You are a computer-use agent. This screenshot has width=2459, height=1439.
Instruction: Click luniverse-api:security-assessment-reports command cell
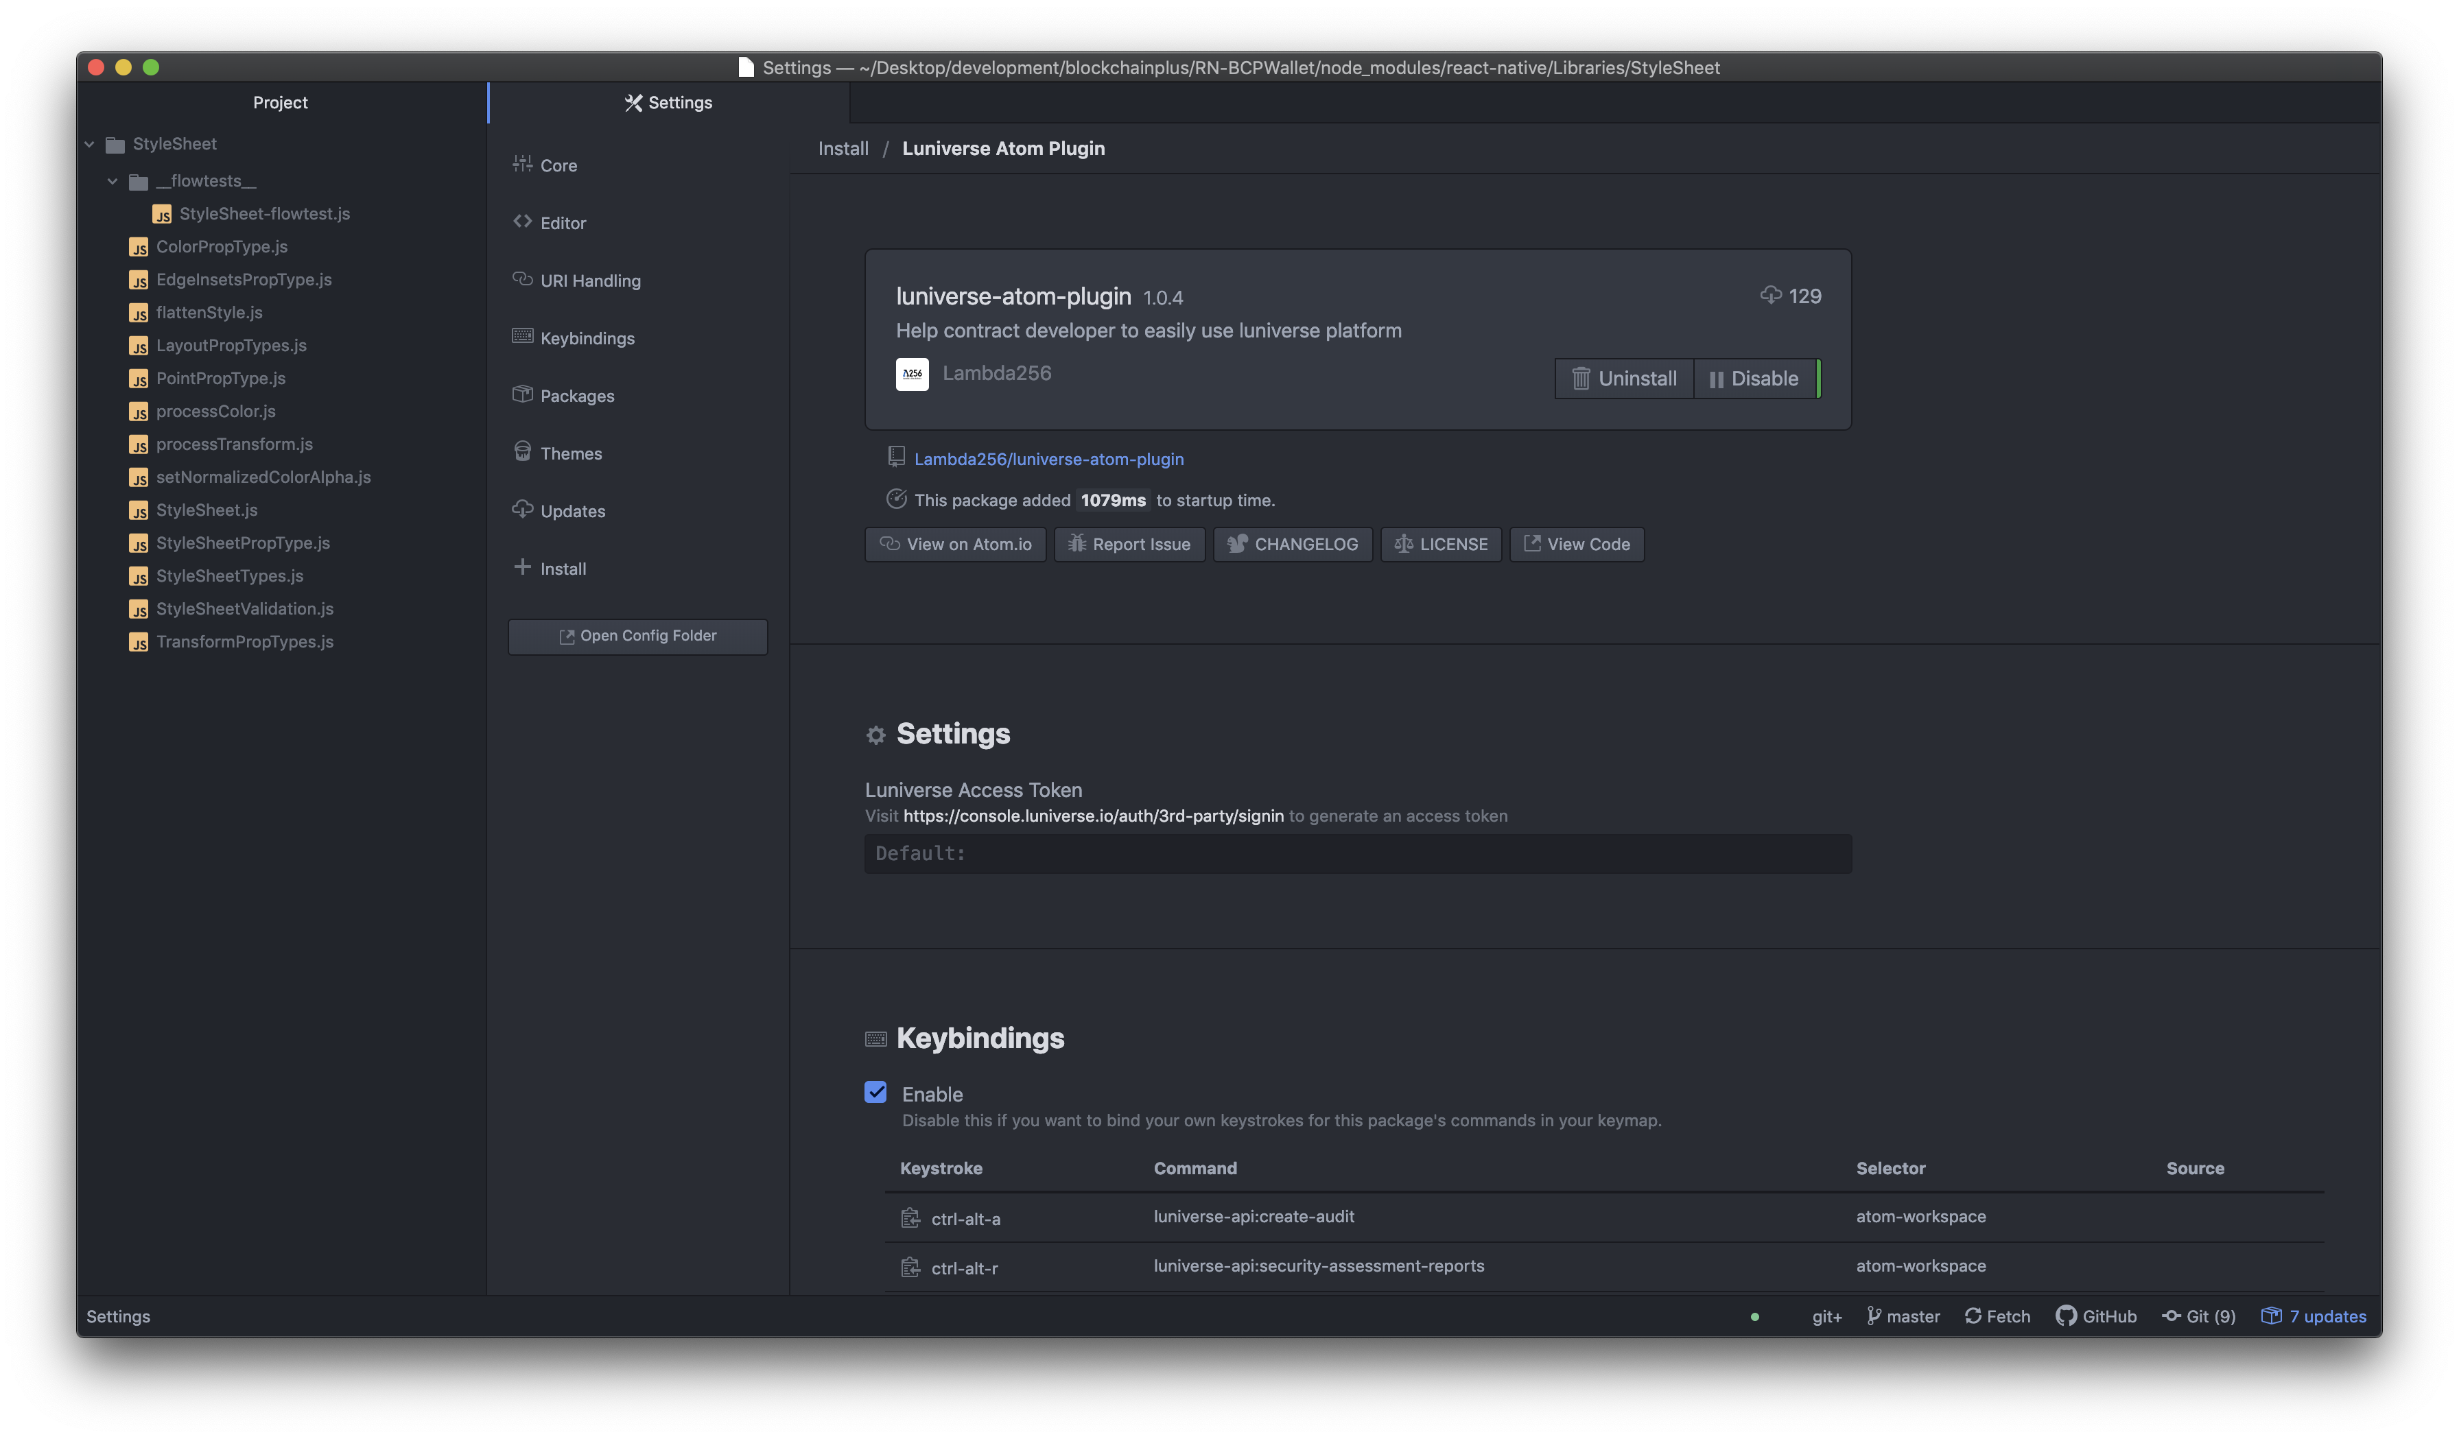[1318, 1265]
